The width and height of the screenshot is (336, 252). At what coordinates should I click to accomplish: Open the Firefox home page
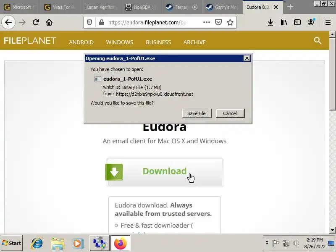point(49,22)
